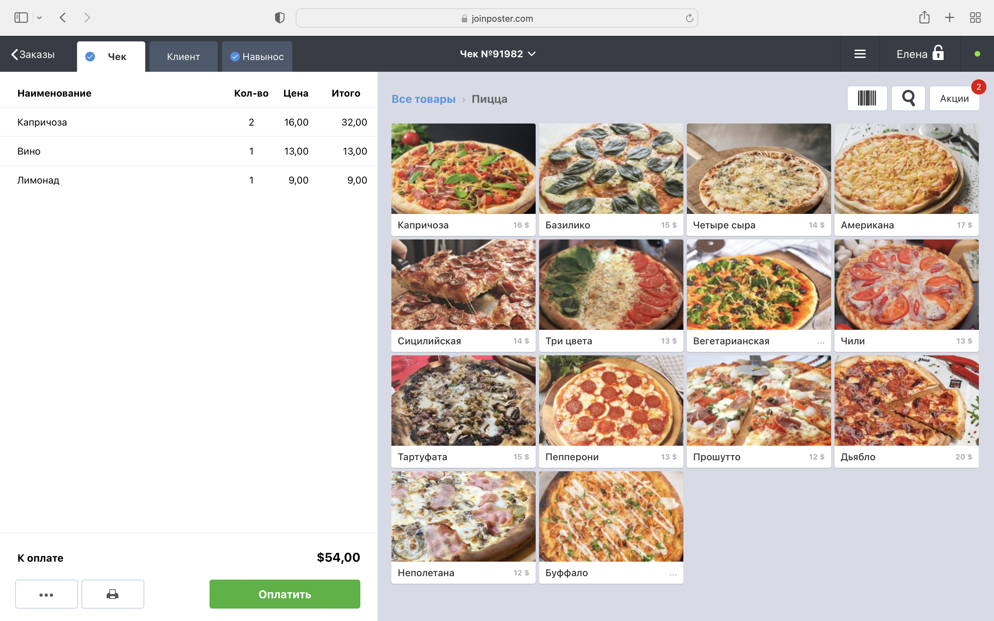
Task: Switch to the Клиент tab
Action: [183, 57]
